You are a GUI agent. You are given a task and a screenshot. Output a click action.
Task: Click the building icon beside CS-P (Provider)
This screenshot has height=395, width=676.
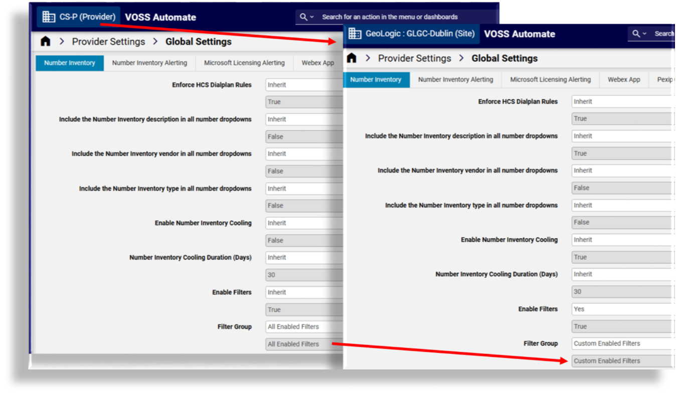point(49,17)
